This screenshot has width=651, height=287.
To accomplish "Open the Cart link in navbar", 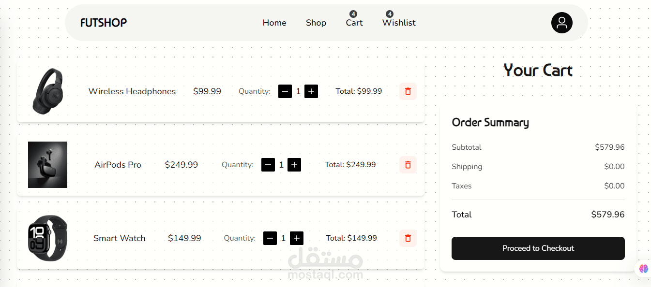I will (x=354, y=23).
